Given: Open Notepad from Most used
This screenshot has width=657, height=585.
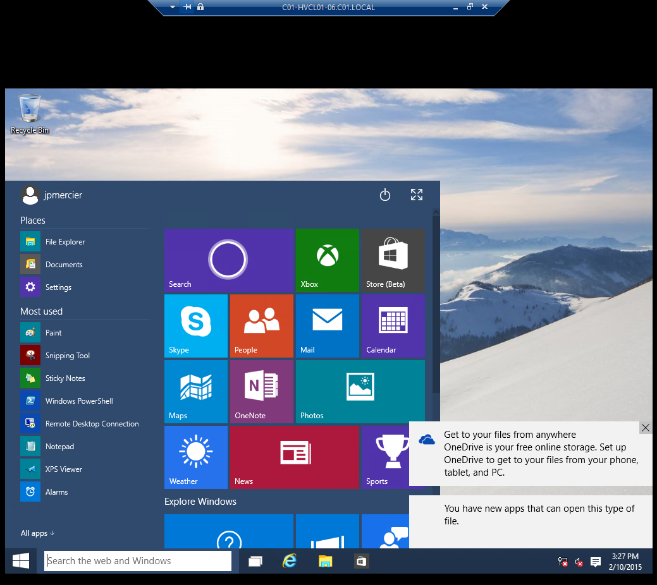Looking at the screenshot, I should [x=85, y=447].
